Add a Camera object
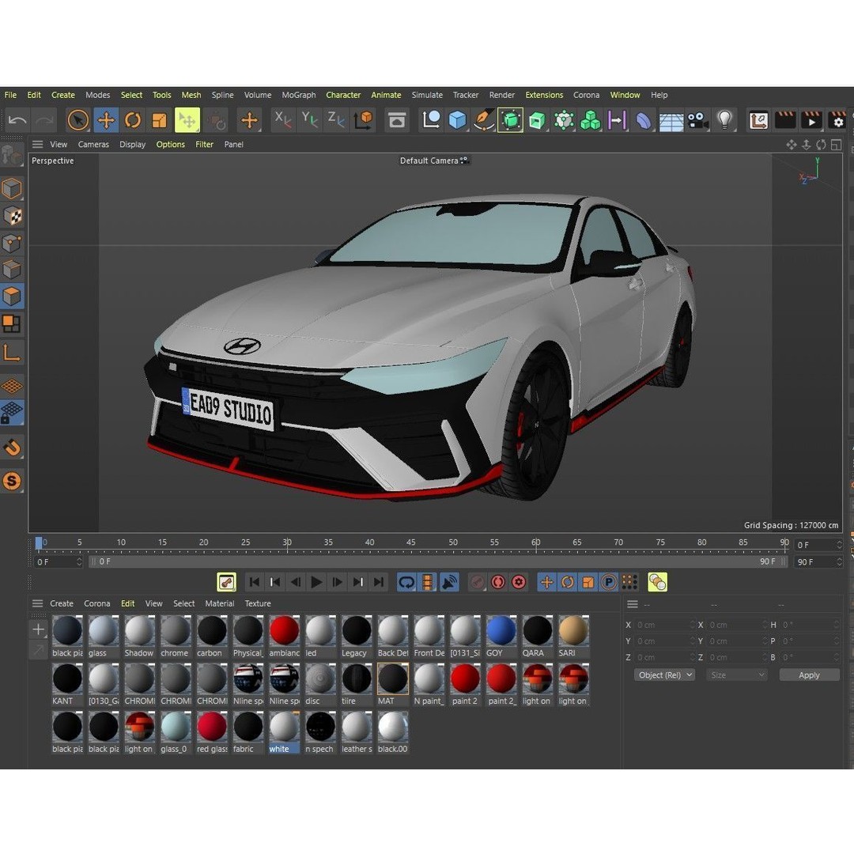Viewport: 854px width, 854px height. tap(697, 120)
